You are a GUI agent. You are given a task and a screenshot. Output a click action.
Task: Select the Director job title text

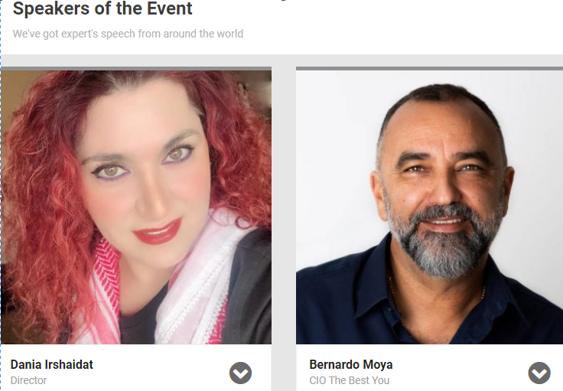(x=29, y=380)
